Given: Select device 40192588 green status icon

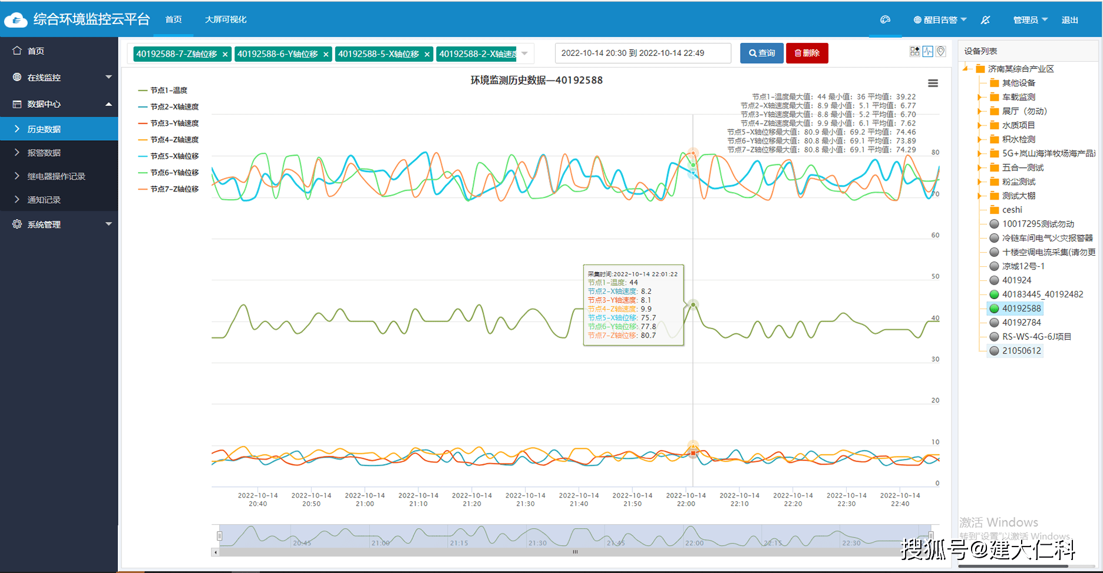Looking at the screenshot, I should (994, 309).
